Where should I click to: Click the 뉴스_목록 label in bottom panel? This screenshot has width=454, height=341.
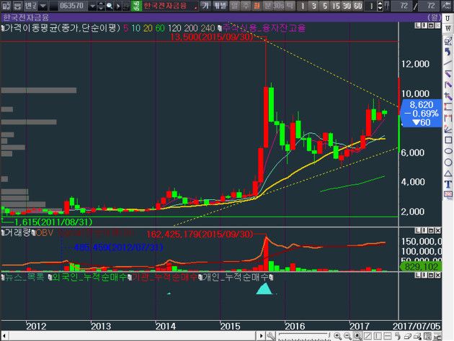(25, 277)
